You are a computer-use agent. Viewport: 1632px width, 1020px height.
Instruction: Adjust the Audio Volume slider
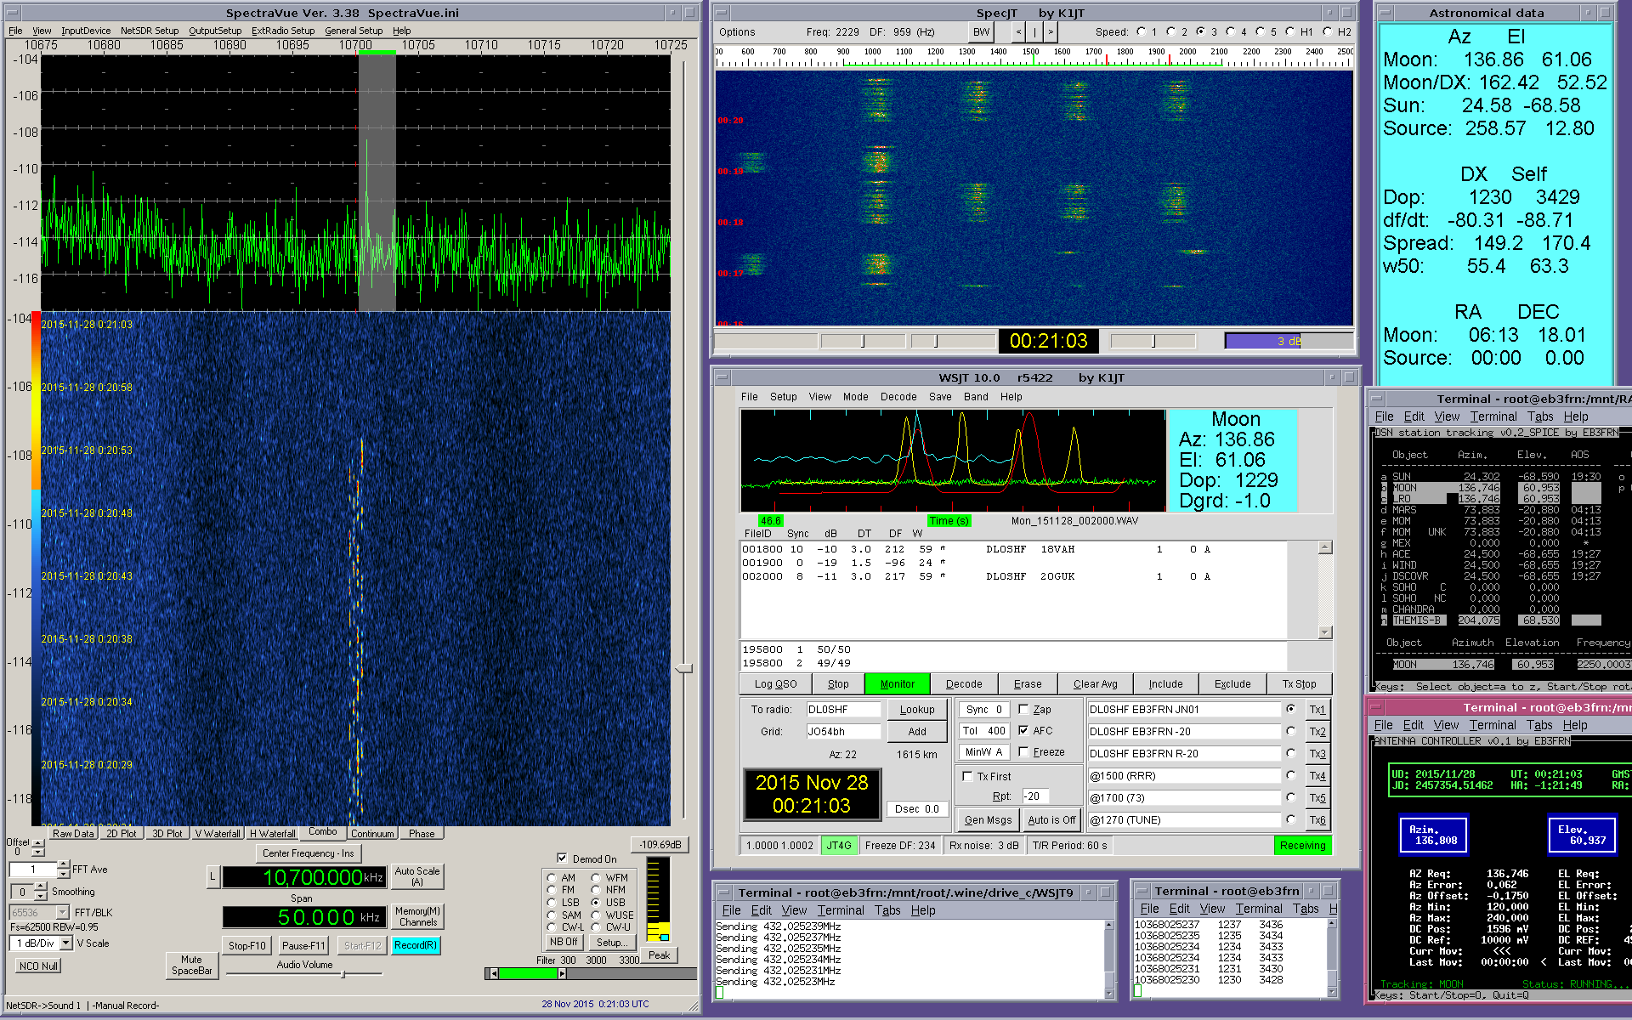pyautogui.click(x=343, y=974)
